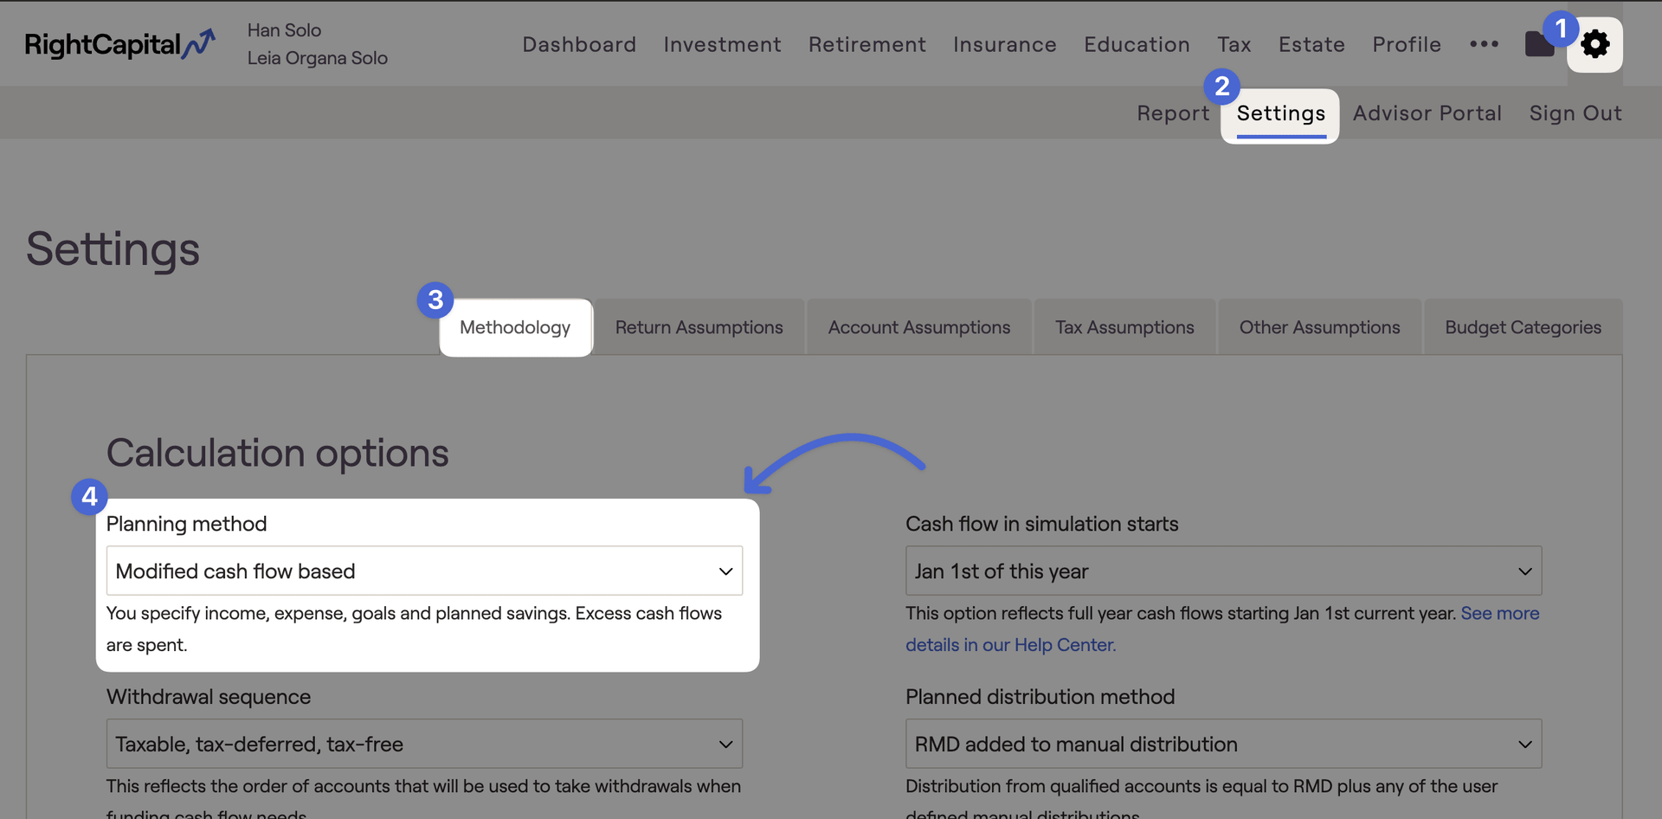The width and height of the screenshot is (1662, 819).
Task: Switch to the Return Assumptions tab
Action: coord(699,327)
